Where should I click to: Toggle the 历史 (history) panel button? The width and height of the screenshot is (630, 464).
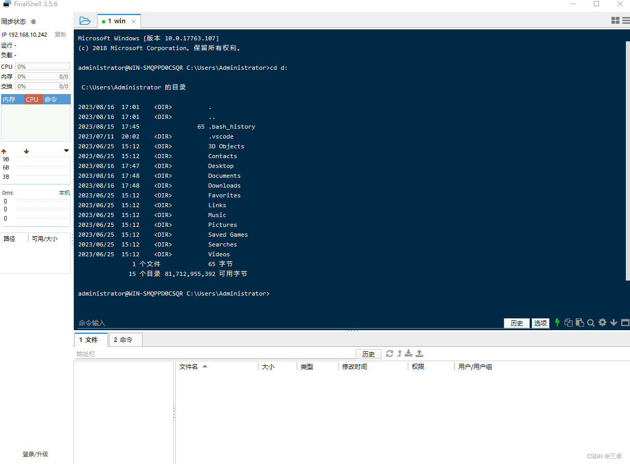[x=516, y=323]
